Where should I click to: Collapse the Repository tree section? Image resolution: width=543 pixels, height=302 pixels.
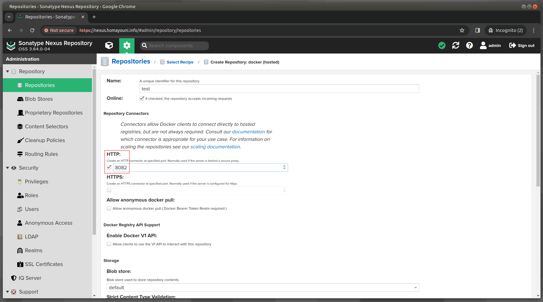coord(8,72)
